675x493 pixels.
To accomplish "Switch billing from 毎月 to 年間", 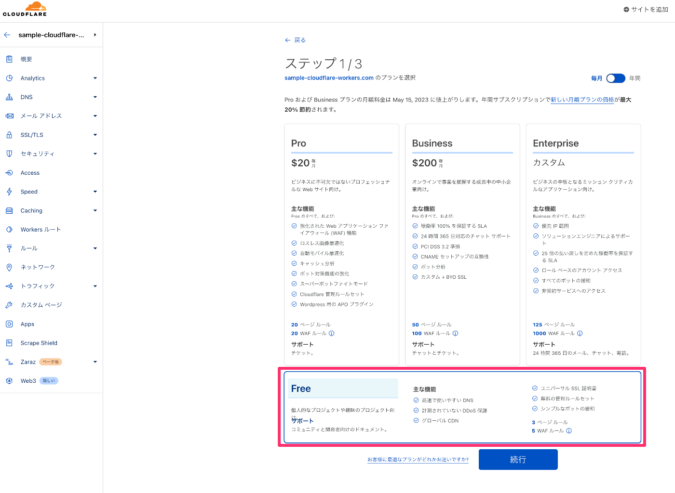I will pos(616,78).
